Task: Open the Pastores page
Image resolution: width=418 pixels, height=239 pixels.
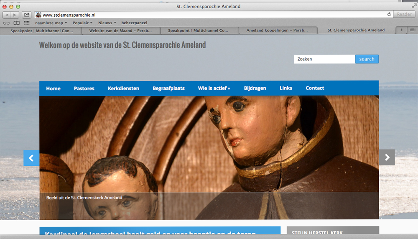Action: pos(84,89)
